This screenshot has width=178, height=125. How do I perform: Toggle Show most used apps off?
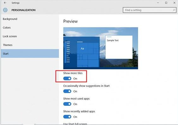(x=67, y=104)
